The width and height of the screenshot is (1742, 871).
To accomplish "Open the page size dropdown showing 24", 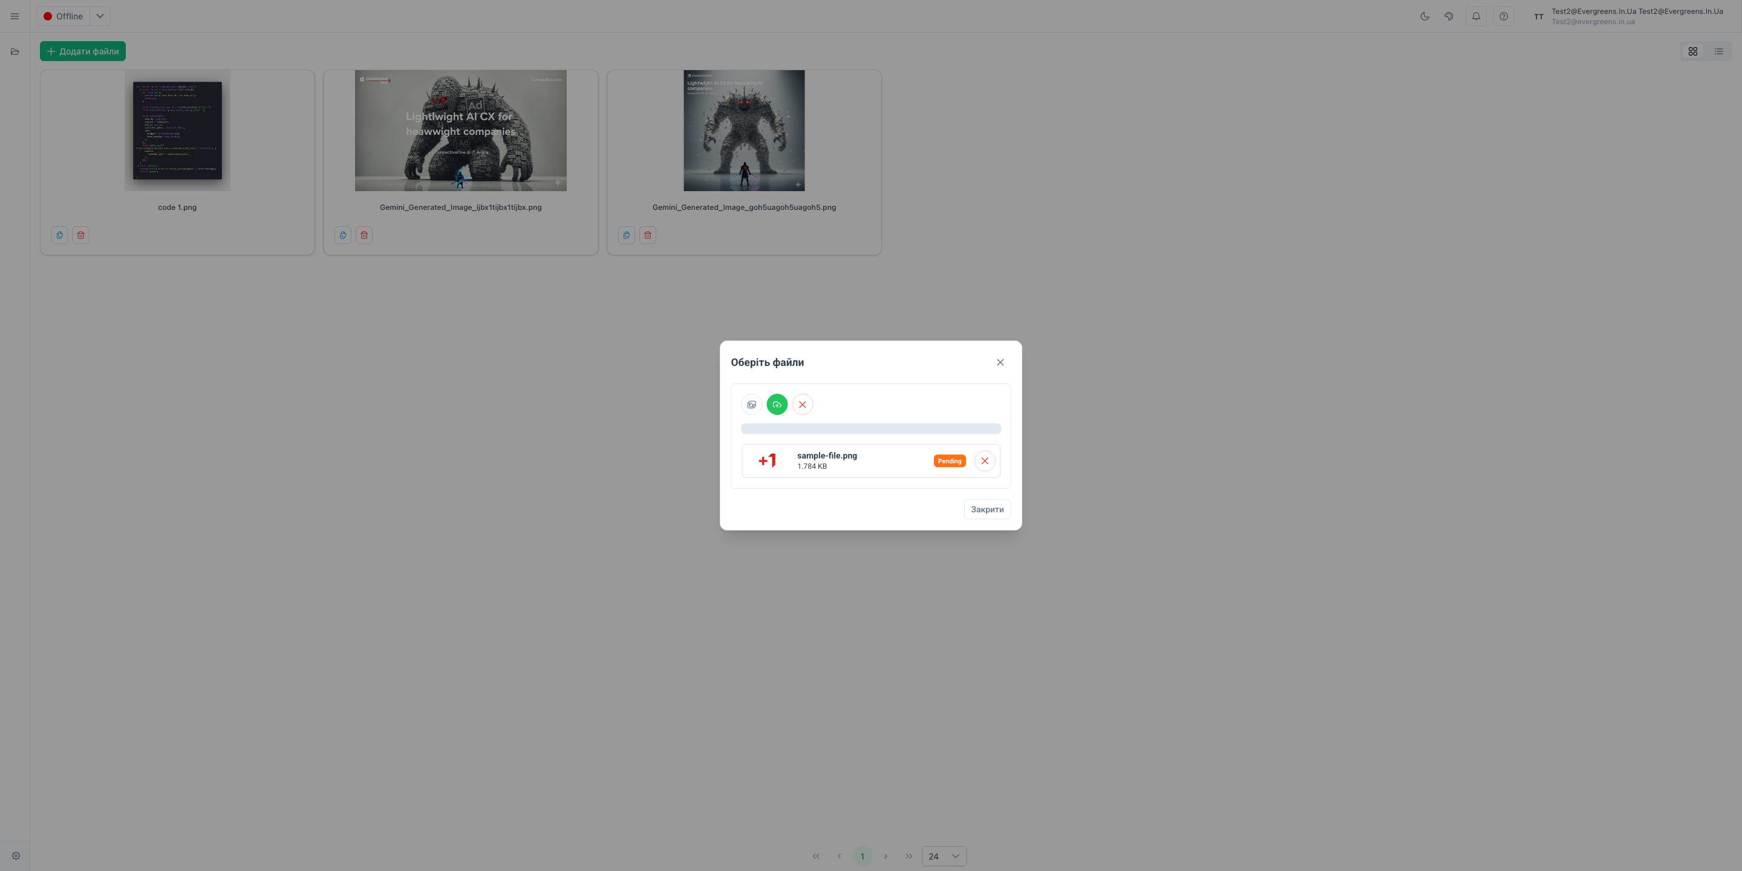I will tap(944, 855).
